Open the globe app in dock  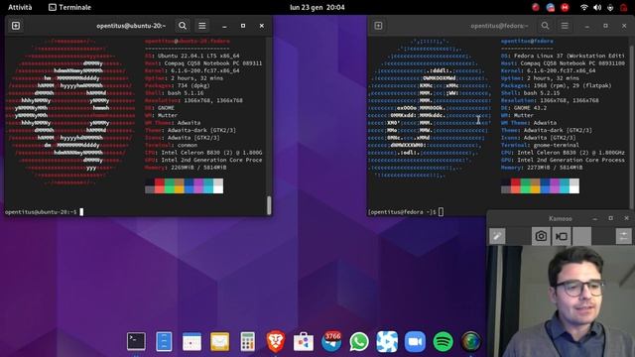click(470, 341)
